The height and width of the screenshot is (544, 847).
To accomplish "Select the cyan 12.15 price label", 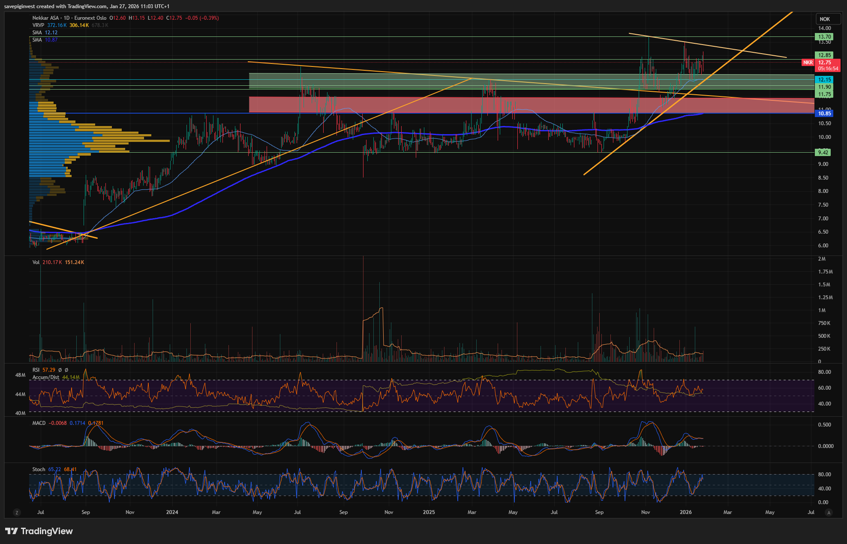I will click(824, 80).
